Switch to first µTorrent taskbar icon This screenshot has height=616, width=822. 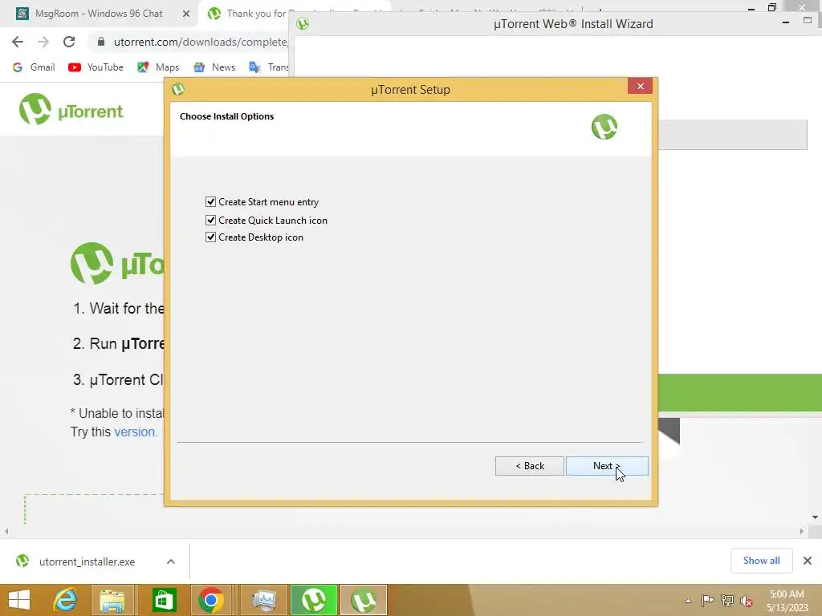(x=314, y=600)
